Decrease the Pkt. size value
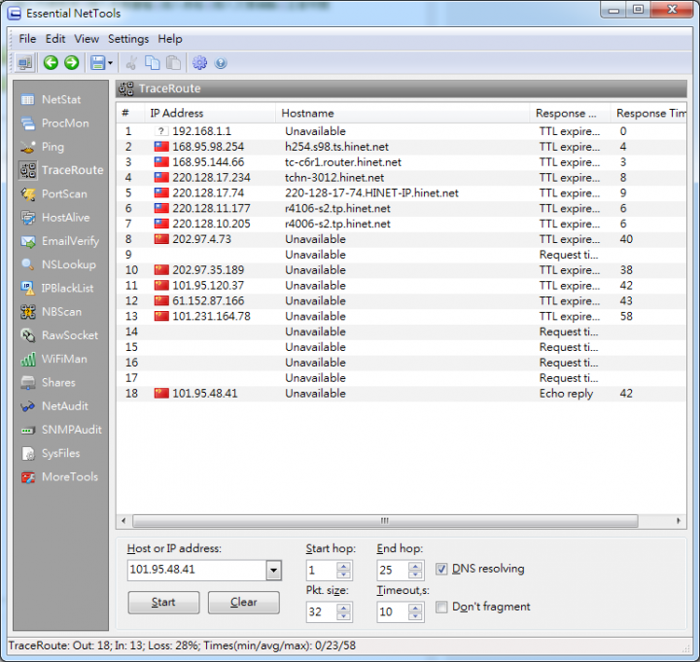 pyautogui.click(x=343, y=616)
